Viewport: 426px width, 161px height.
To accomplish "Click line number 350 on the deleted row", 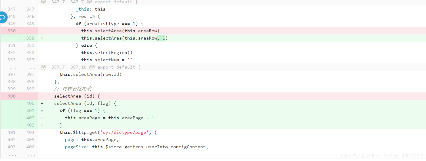I will click(12, 31).
